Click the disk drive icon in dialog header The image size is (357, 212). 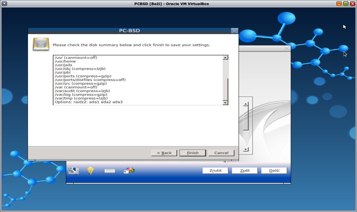41,44
